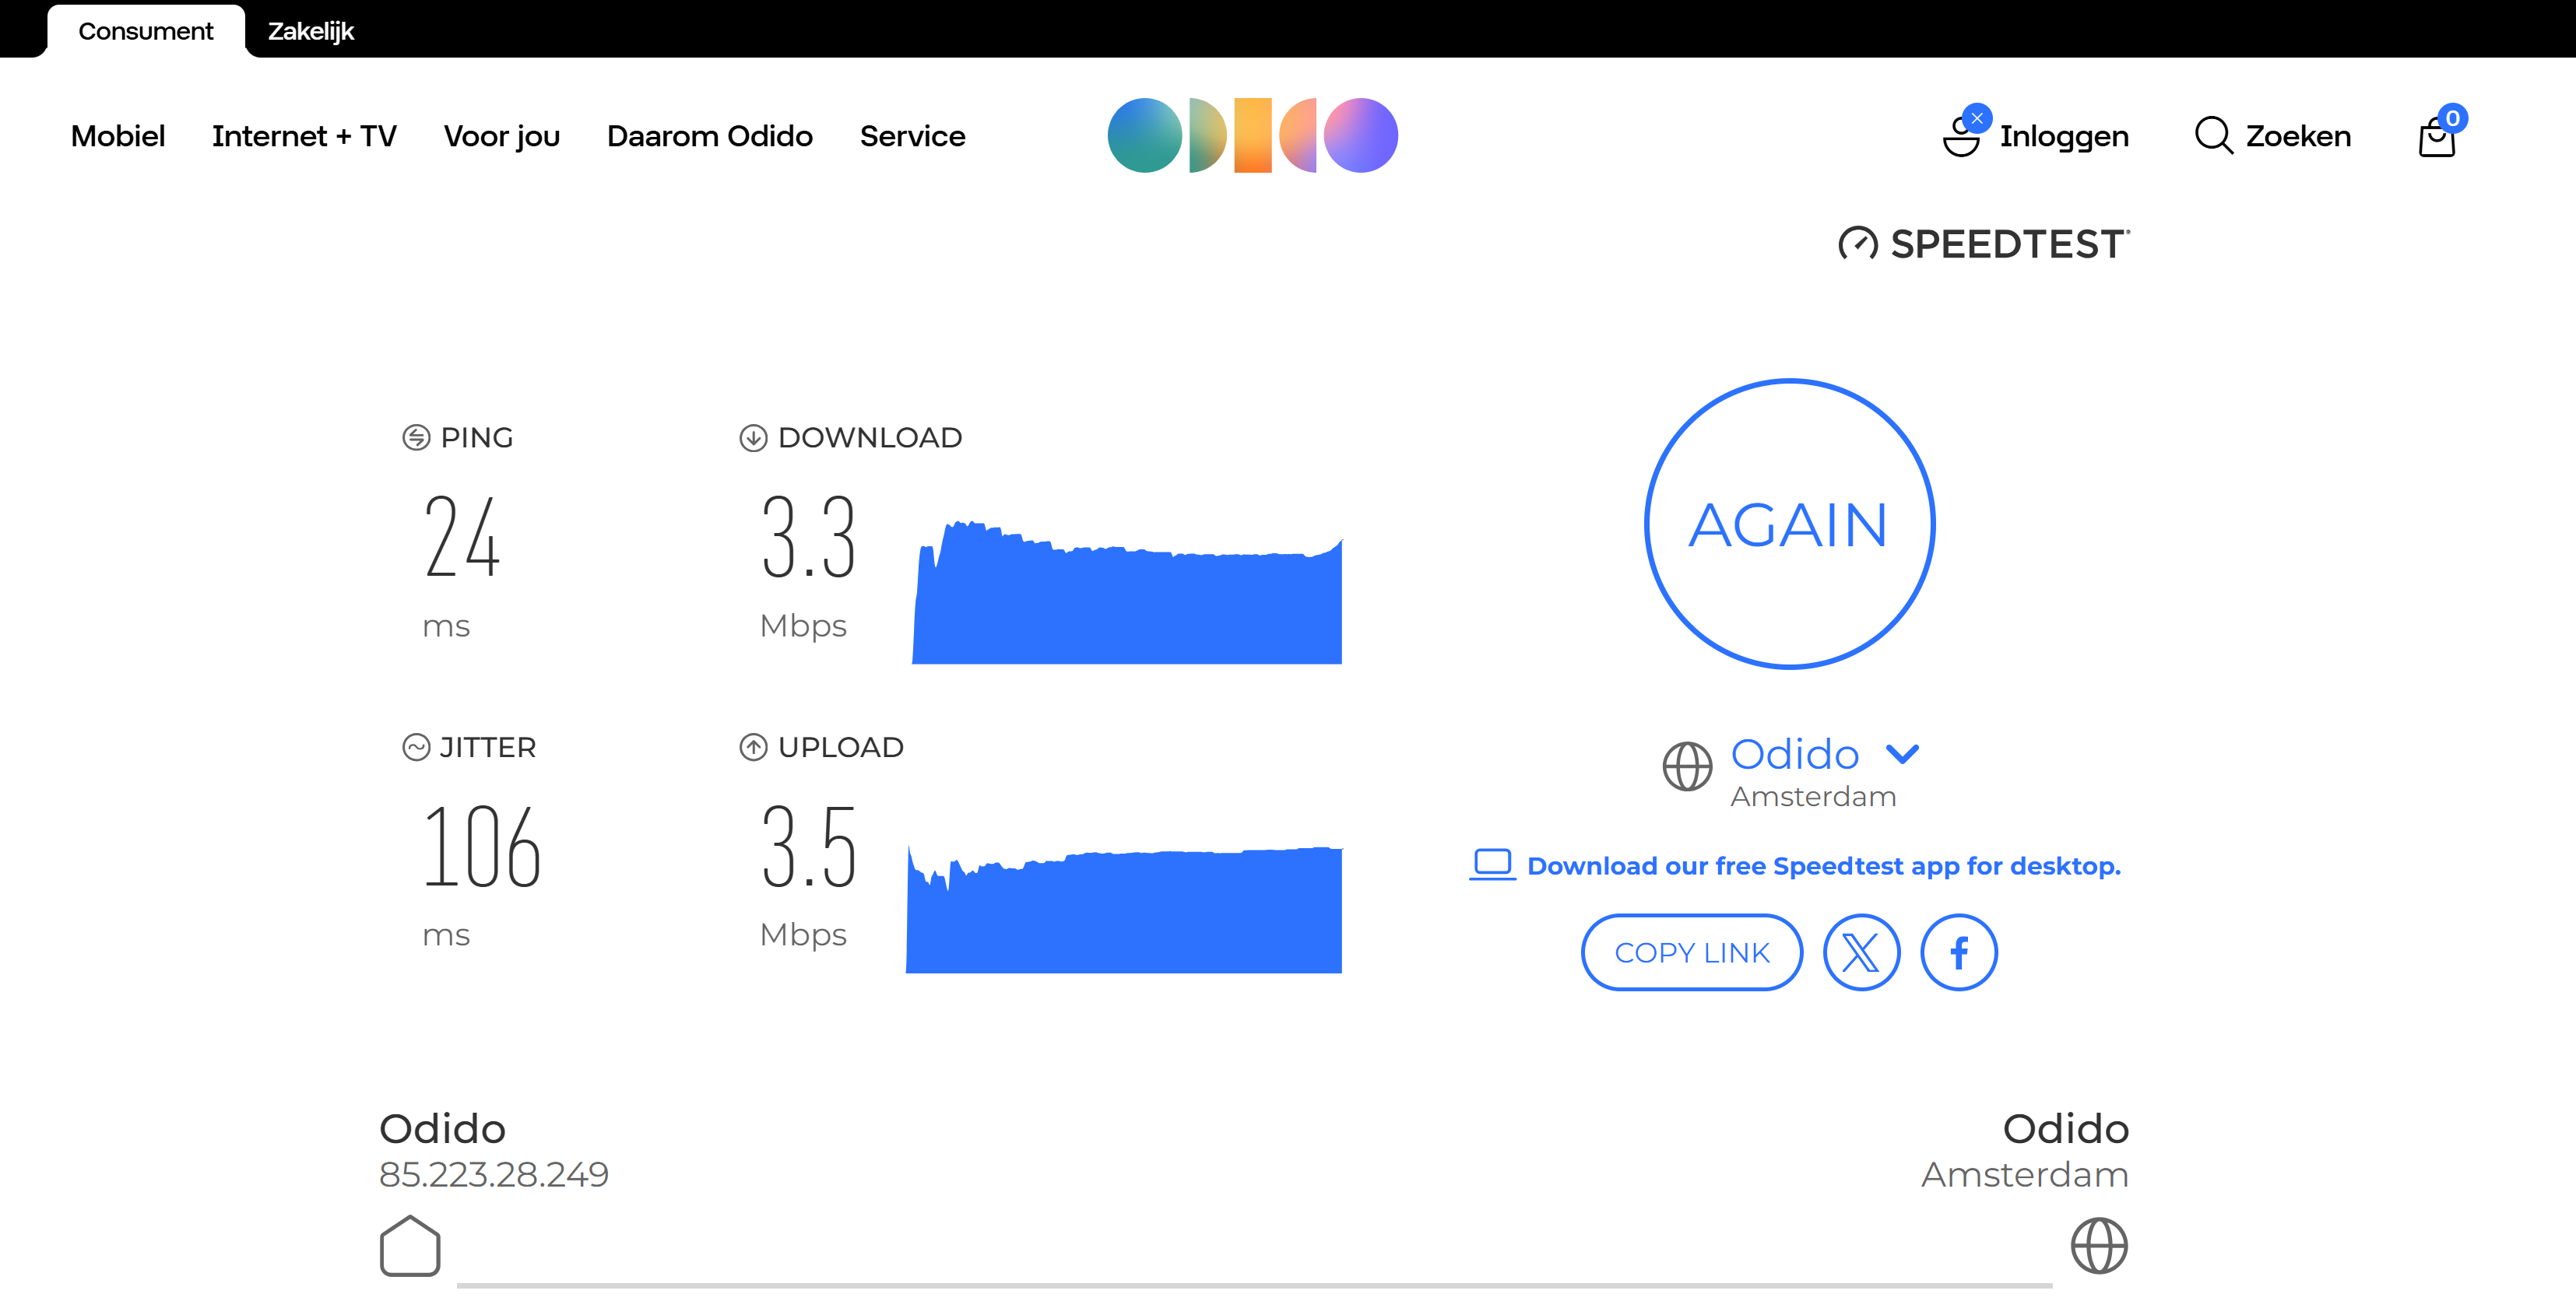Click the Odido logo
This screenshot has height=1308, width=2576.
[1253, 135]
